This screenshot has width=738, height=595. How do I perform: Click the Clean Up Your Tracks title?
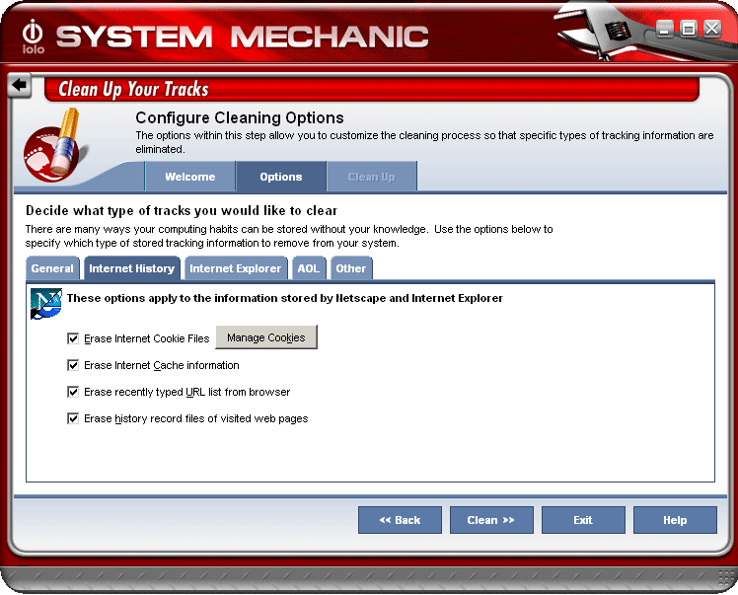(x=133, y=89)
